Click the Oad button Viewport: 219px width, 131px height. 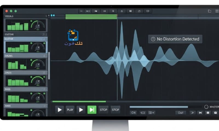(181, 113)
